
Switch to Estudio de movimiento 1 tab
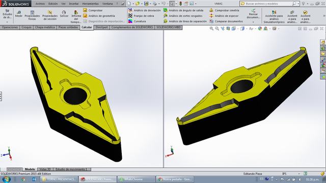(71, 169)
